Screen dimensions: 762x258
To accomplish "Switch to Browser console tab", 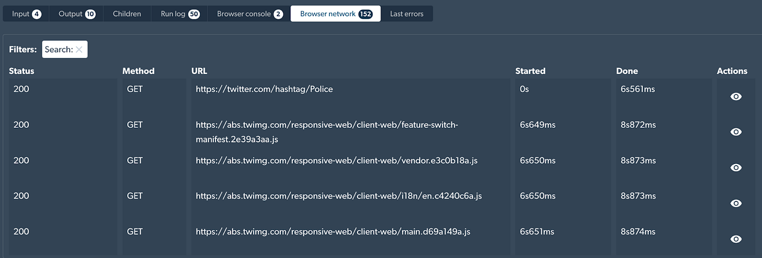I will click(249, 14).
